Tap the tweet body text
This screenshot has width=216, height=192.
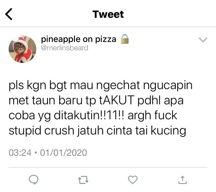coord(101,108)
